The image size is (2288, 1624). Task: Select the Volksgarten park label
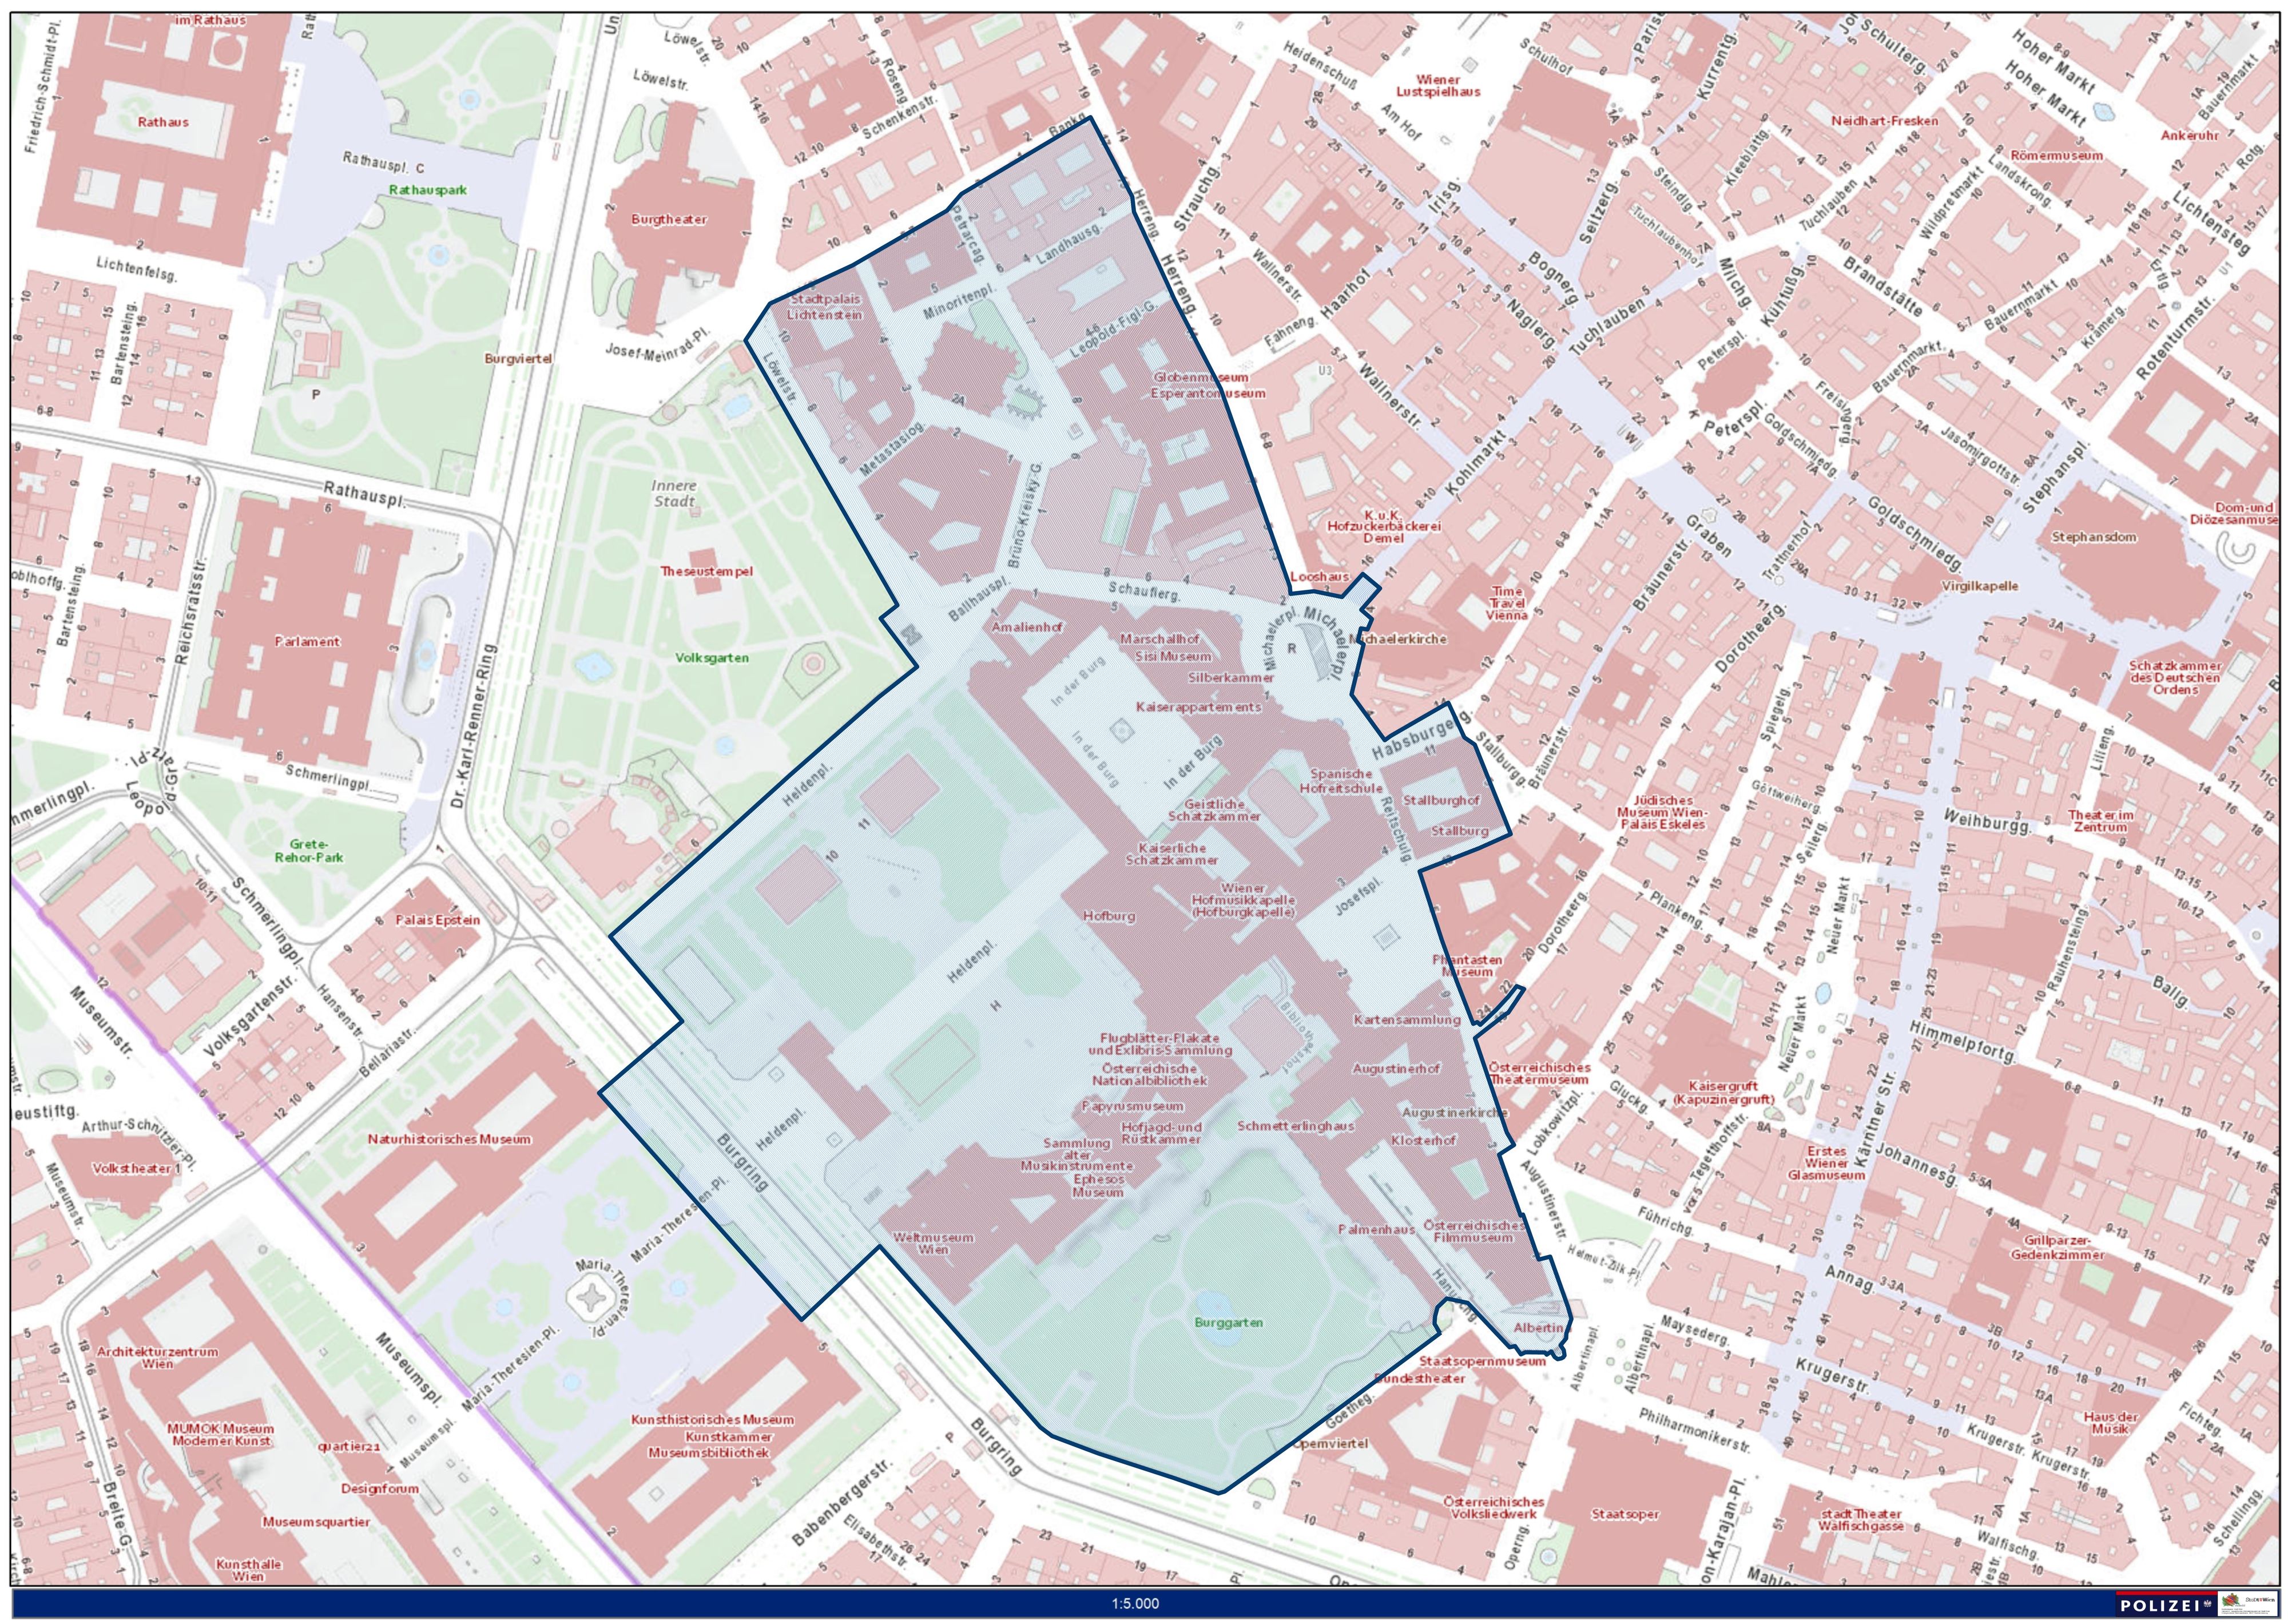[711, 658]
